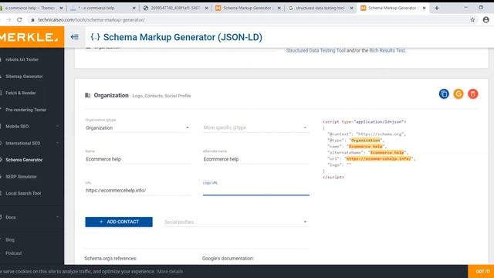This screenshot has height=278, width=494.
Task: Open Podcast in the sidebar
Action: pyautogui.click(x=14, y=253)
